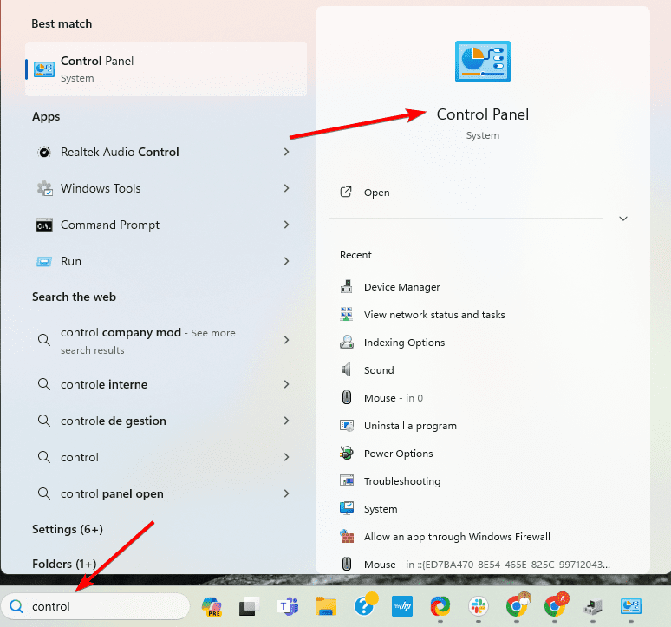Open 'Allow an app through Windows Firewall'
The height and width of the screenshot is (627, 671).
click(457, 537)
